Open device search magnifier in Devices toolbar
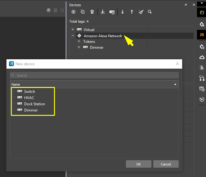 [150, 12]
